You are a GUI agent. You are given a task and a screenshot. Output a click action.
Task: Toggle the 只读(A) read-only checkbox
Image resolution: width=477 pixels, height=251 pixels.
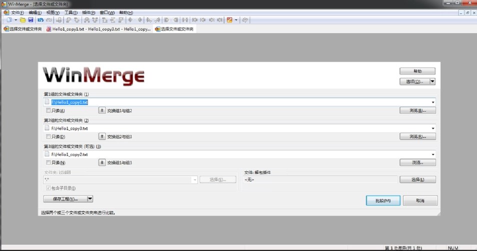point(48,110)
